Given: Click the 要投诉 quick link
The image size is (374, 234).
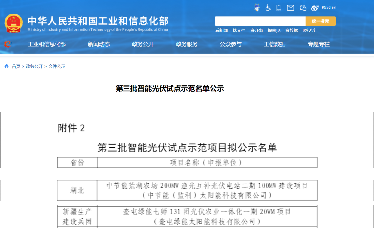Looking at the screenshot, I should click(309, 30).
